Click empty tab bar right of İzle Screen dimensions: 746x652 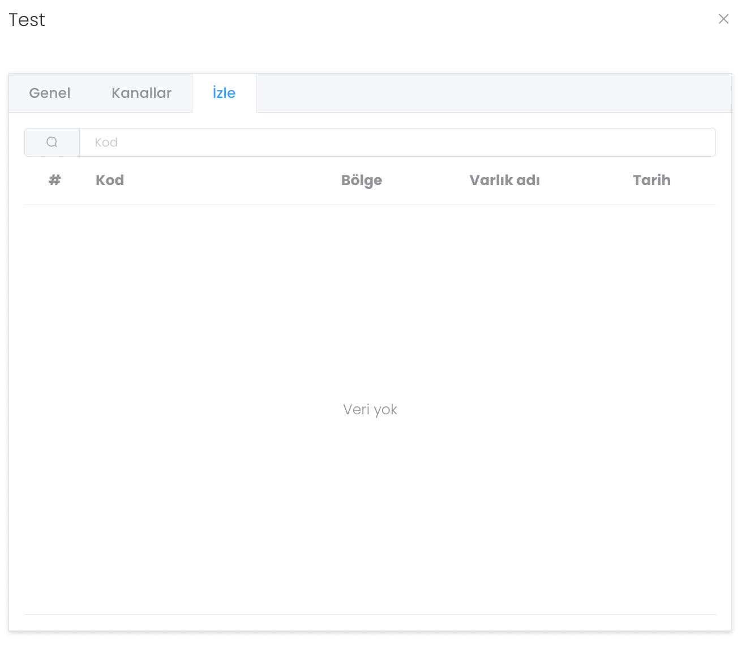492,93
